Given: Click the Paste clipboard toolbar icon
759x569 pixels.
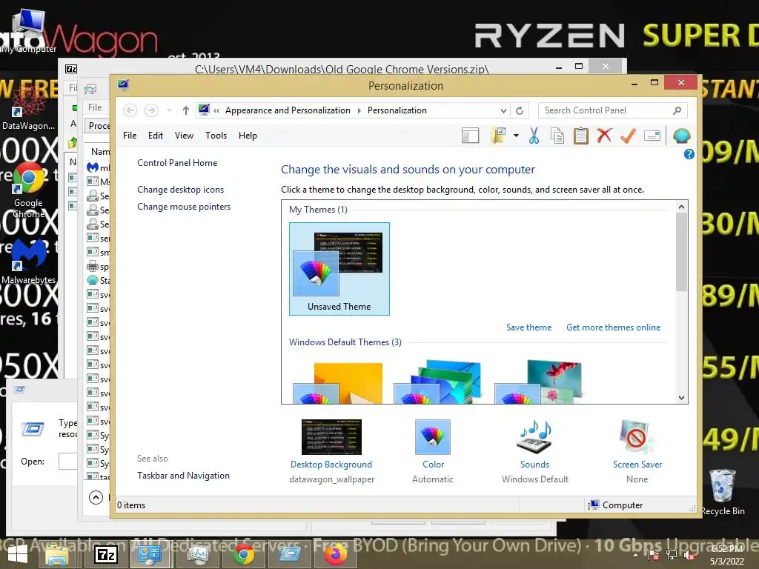Looking at the screenshot, I should pyautogui.click(x=580, y=136).
